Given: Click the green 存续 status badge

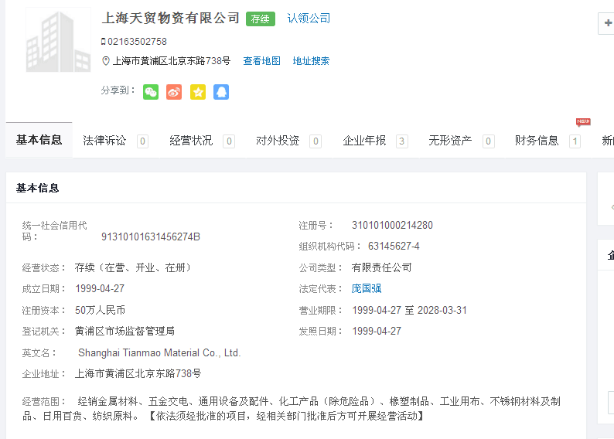Looking at the screenshot, I should 261,19.
